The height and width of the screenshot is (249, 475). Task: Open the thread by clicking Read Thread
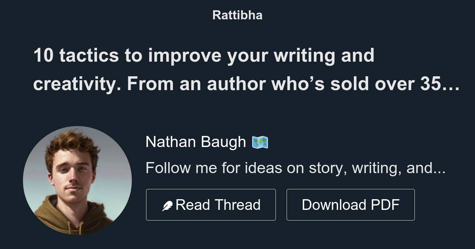(211, 204)
